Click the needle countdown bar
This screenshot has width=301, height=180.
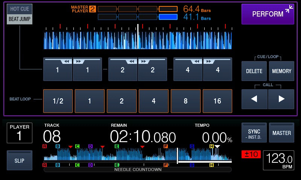pyautogui.click(x=138, y=169)
